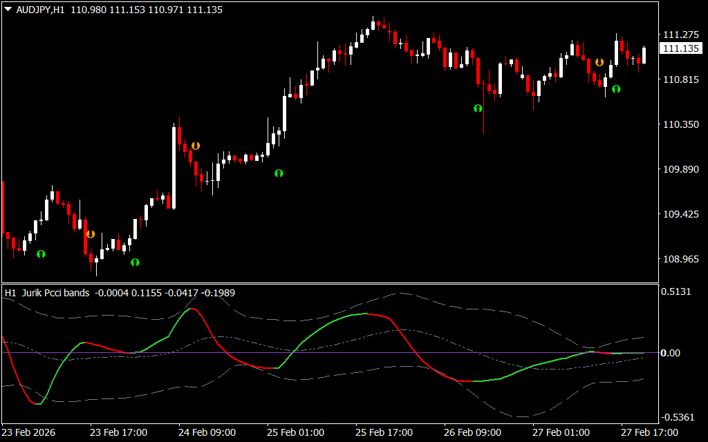Click the leftmost green up arrow signal
This screenshot has width=708, height=442.
click(41, 254)
